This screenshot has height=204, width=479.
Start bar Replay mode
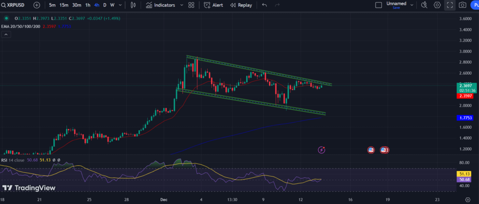point(241,5)
